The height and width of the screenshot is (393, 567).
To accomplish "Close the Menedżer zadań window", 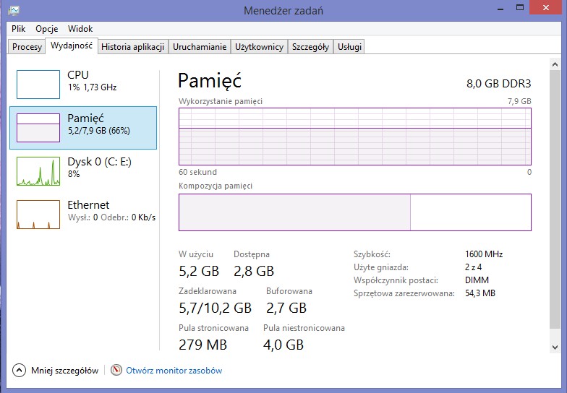I will pyautogui.click(x=545, y=7).
